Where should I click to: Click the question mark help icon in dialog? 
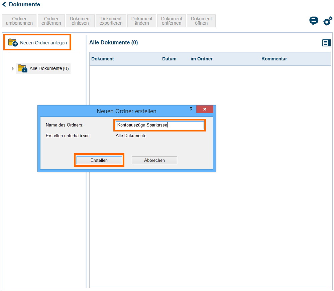coord(191,109)
